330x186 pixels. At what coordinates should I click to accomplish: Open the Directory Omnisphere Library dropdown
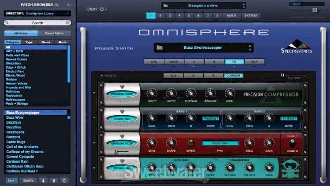pyautogui.click(x=37, y=14)
